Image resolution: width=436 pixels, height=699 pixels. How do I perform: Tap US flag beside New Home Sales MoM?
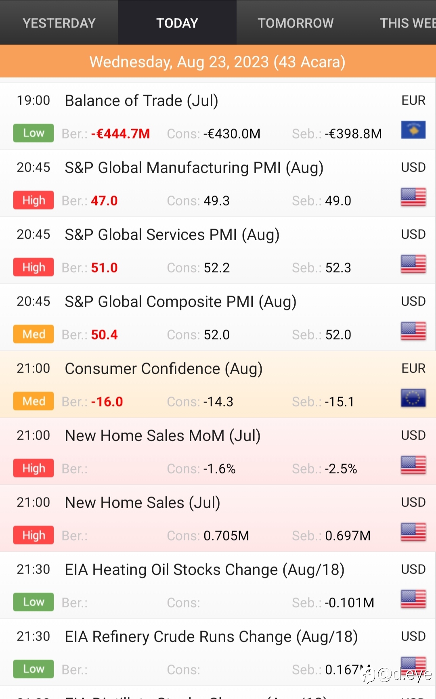(x=413, y=465)
